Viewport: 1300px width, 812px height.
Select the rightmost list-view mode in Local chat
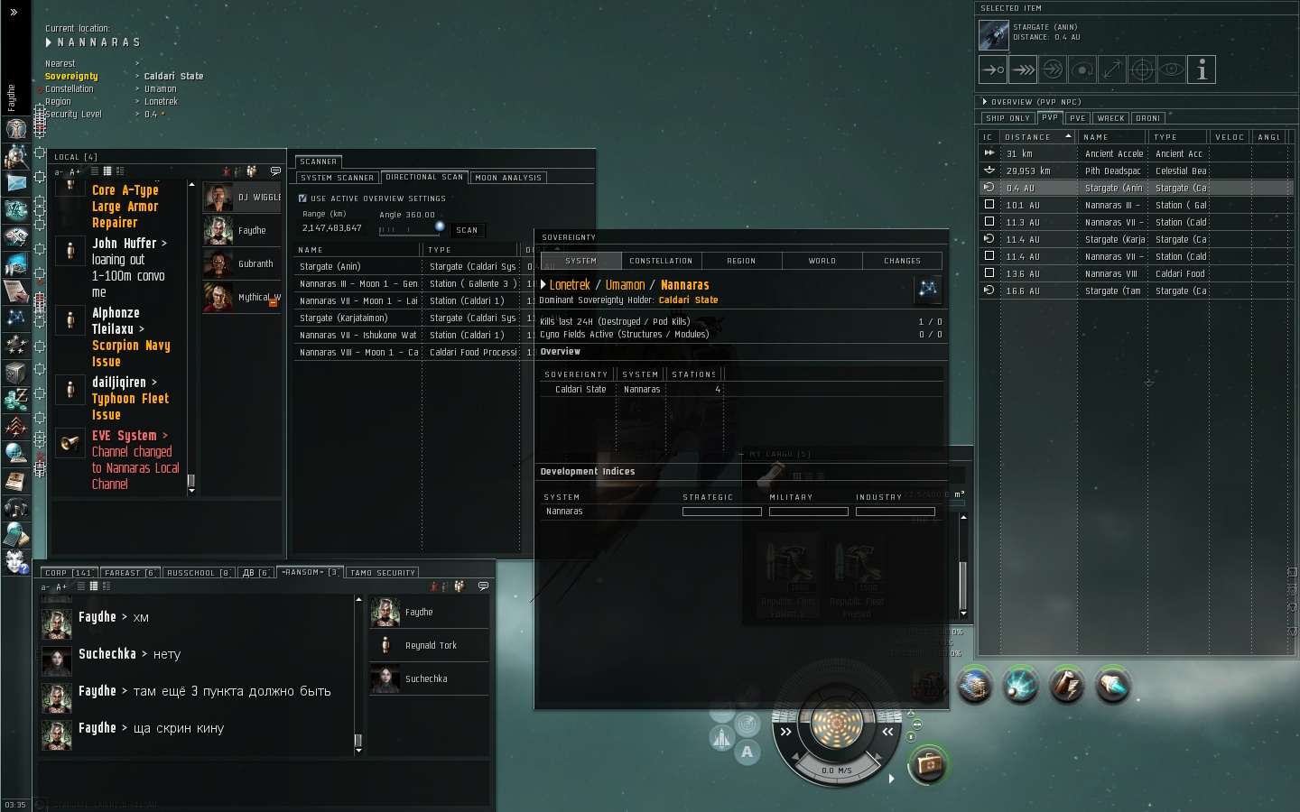[x=120, y=171]
